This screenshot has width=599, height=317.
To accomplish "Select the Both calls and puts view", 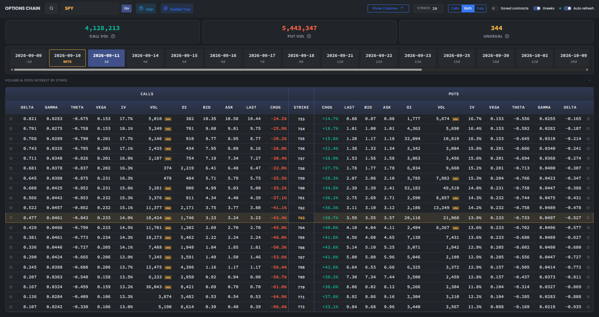I will pyautogui.click(x=468, y=9).
